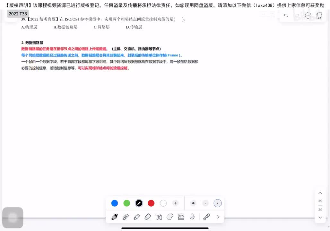
Task: Click the text 主机、交换机、路由器等节点
Action: point(136,49)
